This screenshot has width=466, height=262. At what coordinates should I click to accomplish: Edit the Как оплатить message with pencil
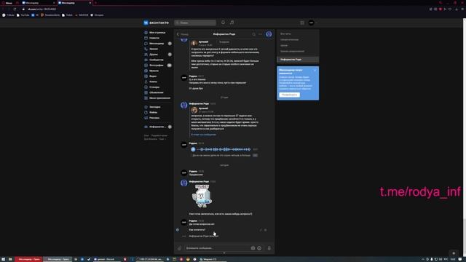pyautogui.click(x=261, y=230)
